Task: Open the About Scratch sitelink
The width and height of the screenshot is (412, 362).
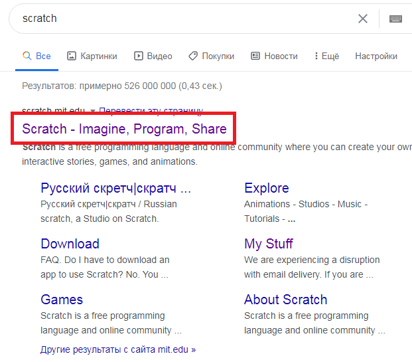Action: [286, 300]
